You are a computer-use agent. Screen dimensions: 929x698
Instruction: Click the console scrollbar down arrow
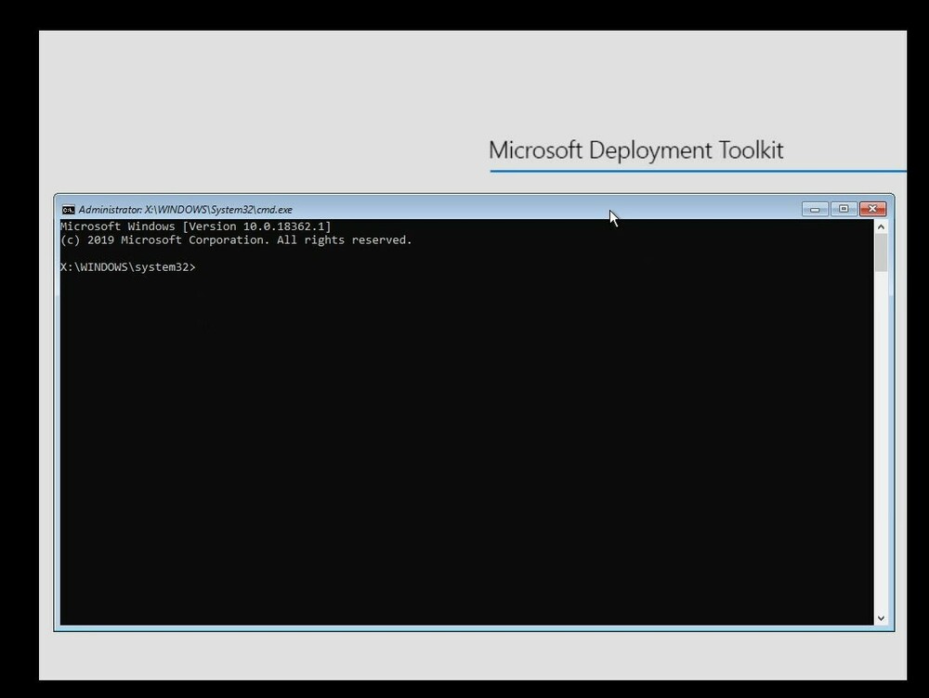881,618
